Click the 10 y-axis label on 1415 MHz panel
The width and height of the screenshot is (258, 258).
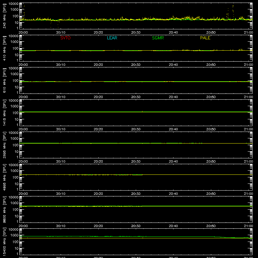(16, 119)
